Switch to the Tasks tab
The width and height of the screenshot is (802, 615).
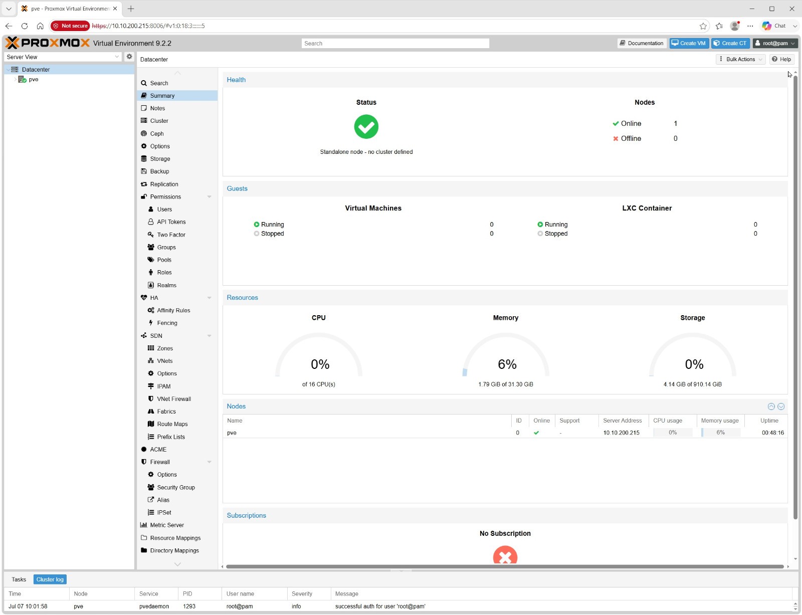tap(19, 579)
